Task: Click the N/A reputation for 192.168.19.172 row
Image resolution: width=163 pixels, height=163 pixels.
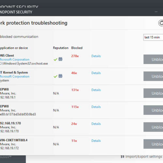Action: point(56,144)
